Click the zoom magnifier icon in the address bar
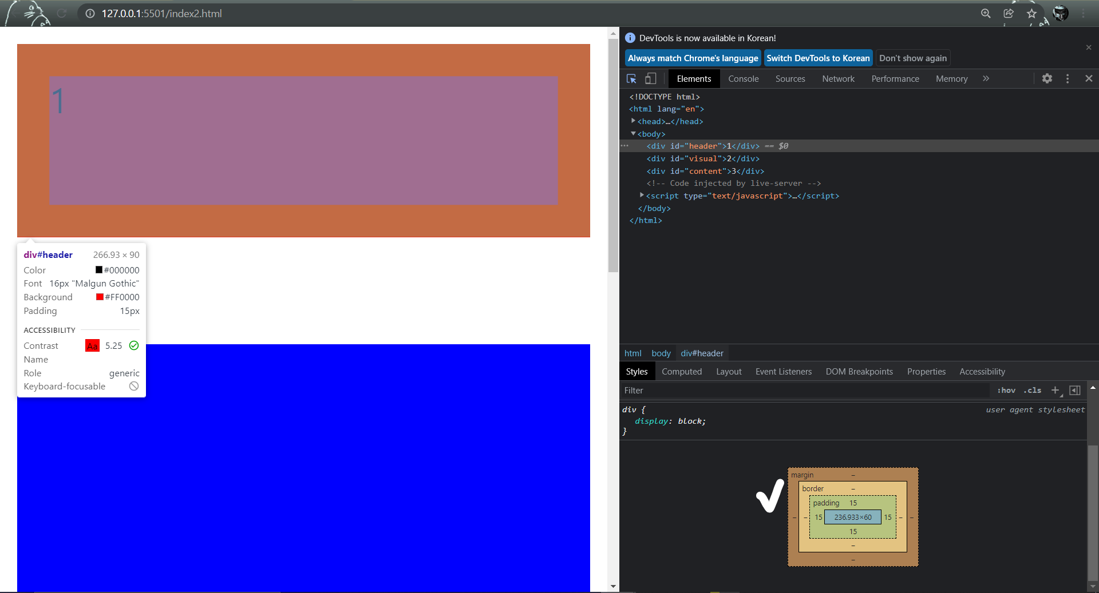Image resolution: width=1099 pixels, height=593 pixels. (x=986, y=13)
